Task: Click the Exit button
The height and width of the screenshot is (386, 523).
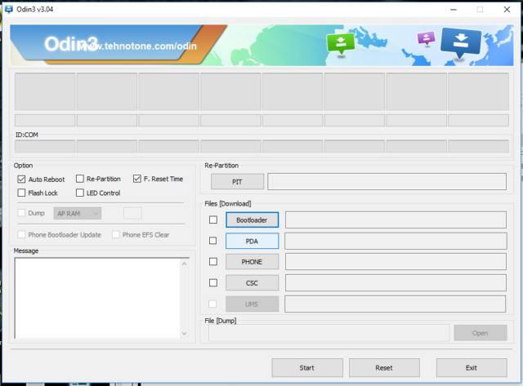Action: (472, 368)
